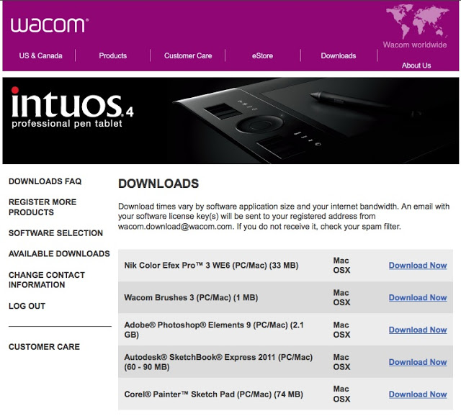Download Nik Color Efex Pro 3

[418, 266]
